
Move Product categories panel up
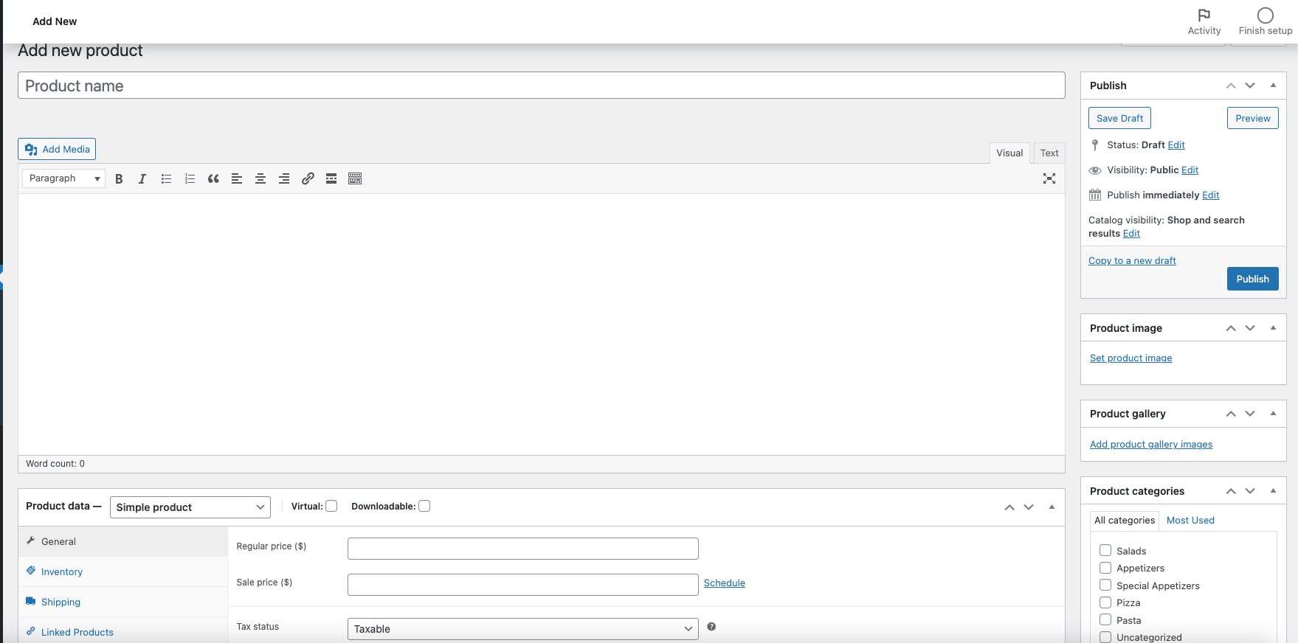pyautogui.click(x=1231, y=491)
